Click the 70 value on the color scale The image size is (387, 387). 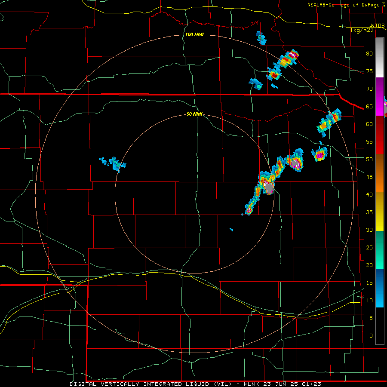pos(369,89)
